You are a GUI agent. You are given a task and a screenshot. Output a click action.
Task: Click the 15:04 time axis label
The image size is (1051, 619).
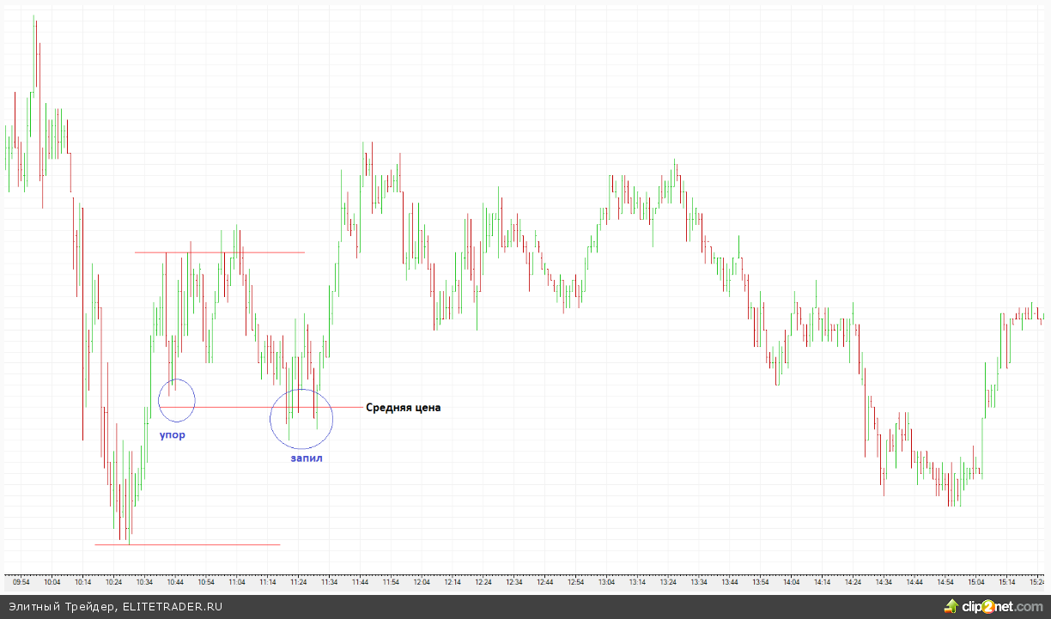[976, 582]
